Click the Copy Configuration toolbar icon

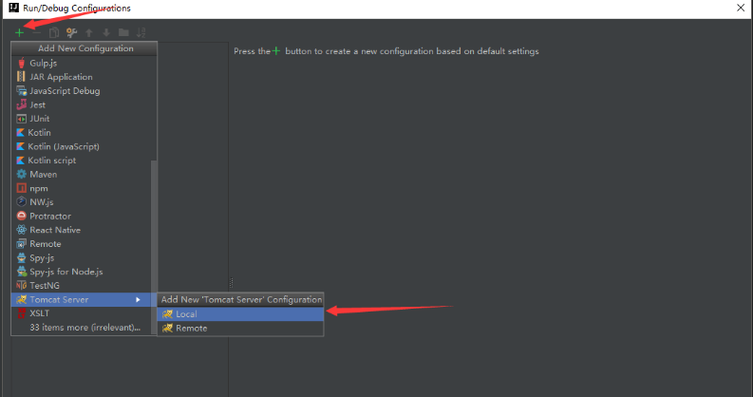[54, 32]
